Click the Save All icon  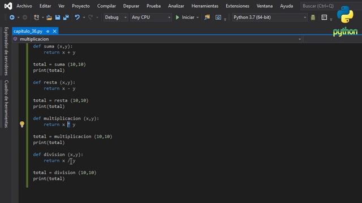pyautogui.click(x=66, y=17)
